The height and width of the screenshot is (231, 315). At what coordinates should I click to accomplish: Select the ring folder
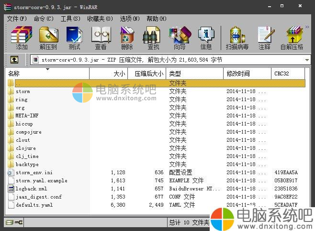click(157, 99)
